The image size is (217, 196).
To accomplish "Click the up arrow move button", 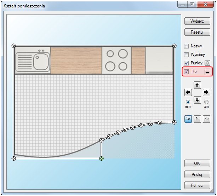I will [x=198, y=85].
